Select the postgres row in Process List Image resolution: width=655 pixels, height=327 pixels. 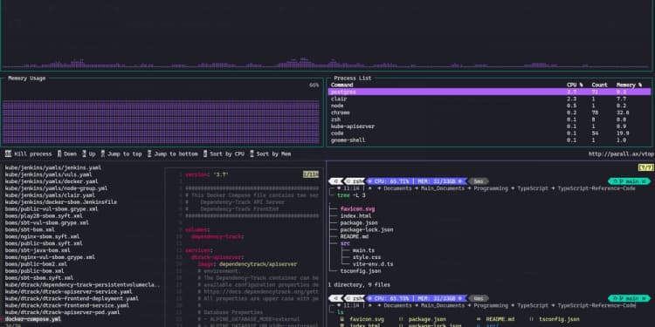coord(489,92)
